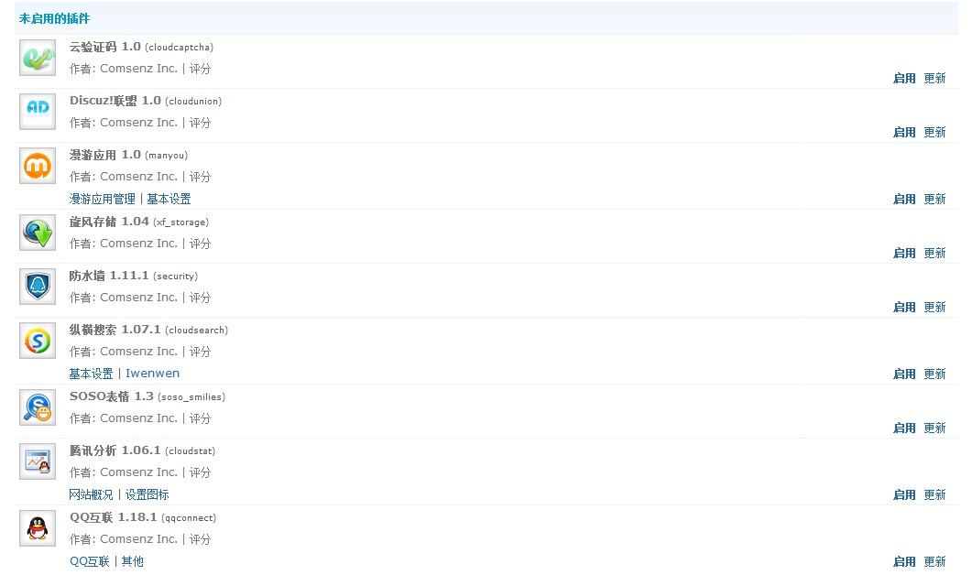Click the title Discuz!联盟 1.0 (cloudunion)
The height and width of the screenshot is (575, 972).
coord(146,101)
